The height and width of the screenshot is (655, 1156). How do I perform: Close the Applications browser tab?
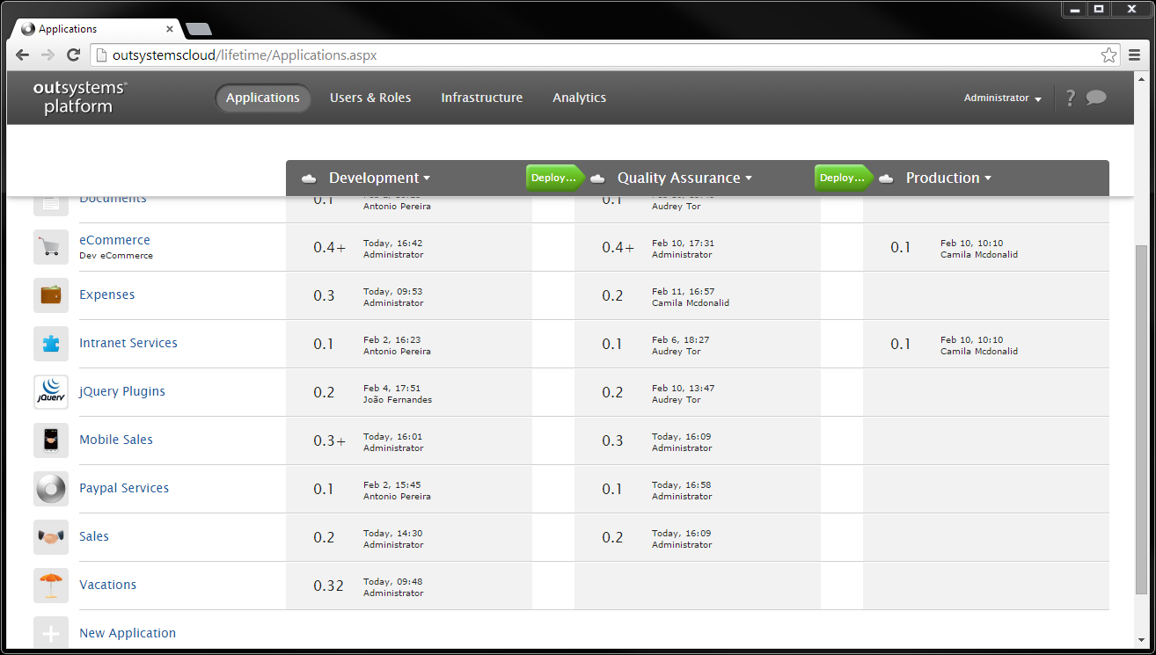point(170,29)
